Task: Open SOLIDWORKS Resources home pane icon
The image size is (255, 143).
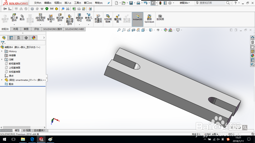Action: point(252,38)
